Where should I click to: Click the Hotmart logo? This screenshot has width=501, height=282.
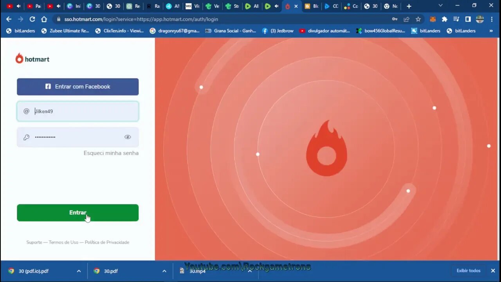point(32,59)
